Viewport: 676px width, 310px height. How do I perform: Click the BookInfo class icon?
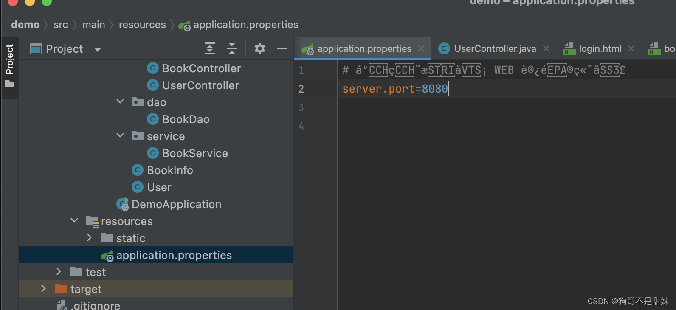click(x=138, y=170)
